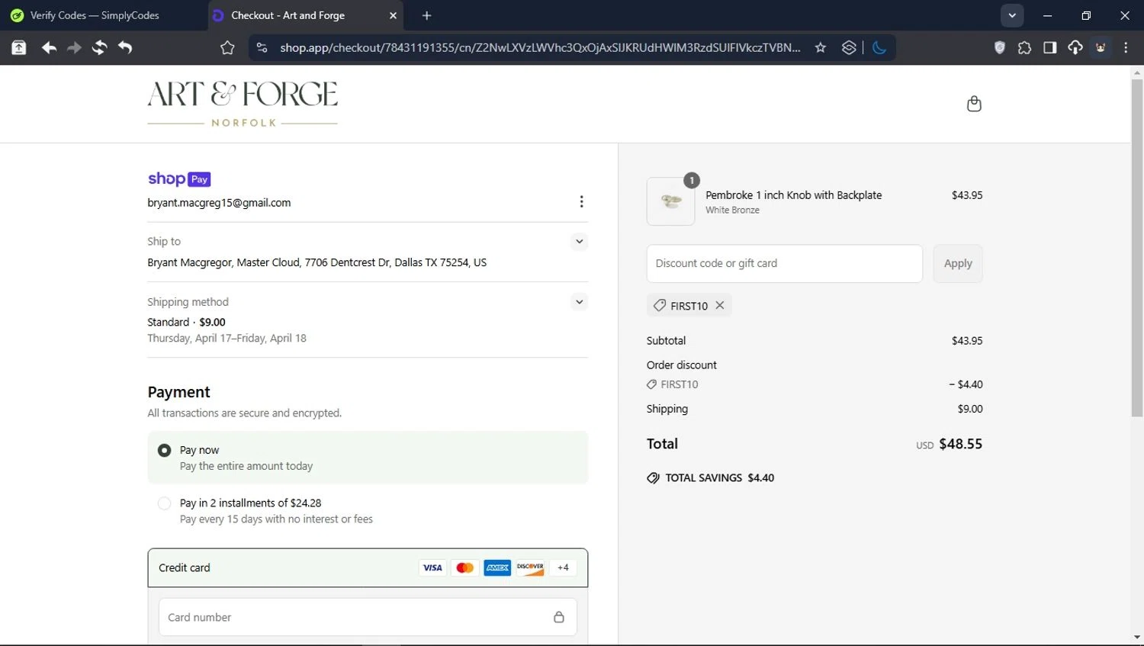Open the tab search dropdown arrow
Viewport: 1144px width, 646px height.
(x=1012, y=15)
